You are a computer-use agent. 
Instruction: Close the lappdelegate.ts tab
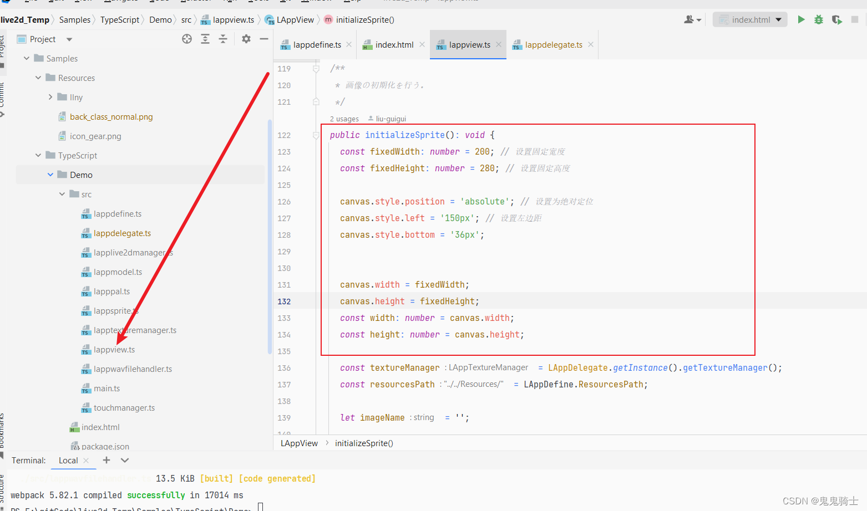[x=591, y=44]
